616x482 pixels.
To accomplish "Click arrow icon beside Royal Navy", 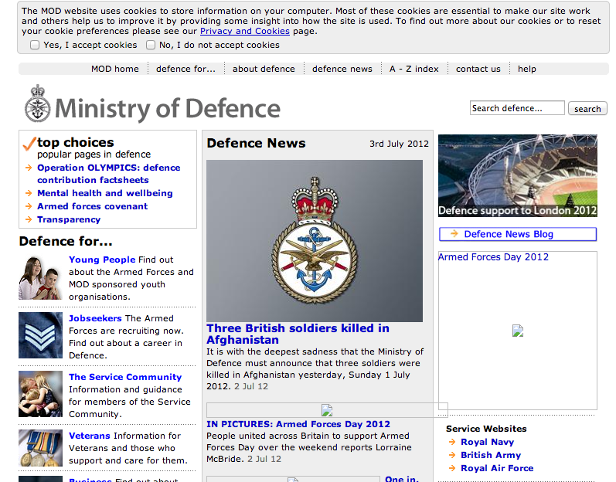I will [x=452, y=442].
